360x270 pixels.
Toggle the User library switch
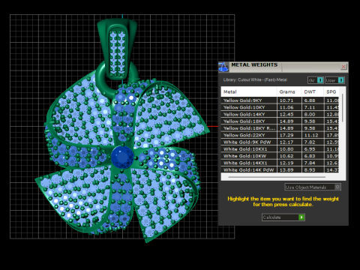pos(335,80)
